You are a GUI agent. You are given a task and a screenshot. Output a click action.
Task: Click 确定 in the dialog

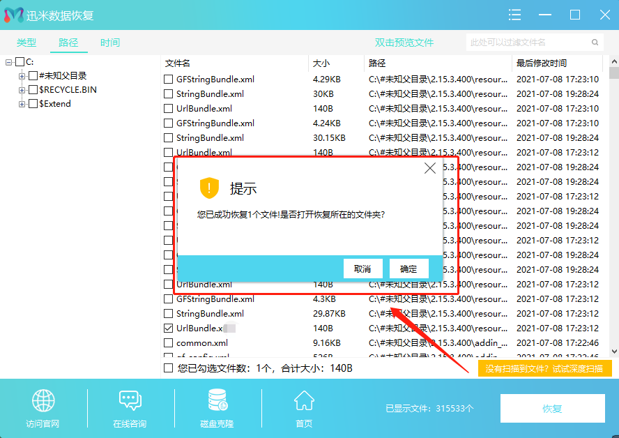(x=408, y=269)
